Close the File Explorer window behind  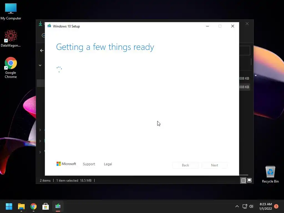click(247, 24)
